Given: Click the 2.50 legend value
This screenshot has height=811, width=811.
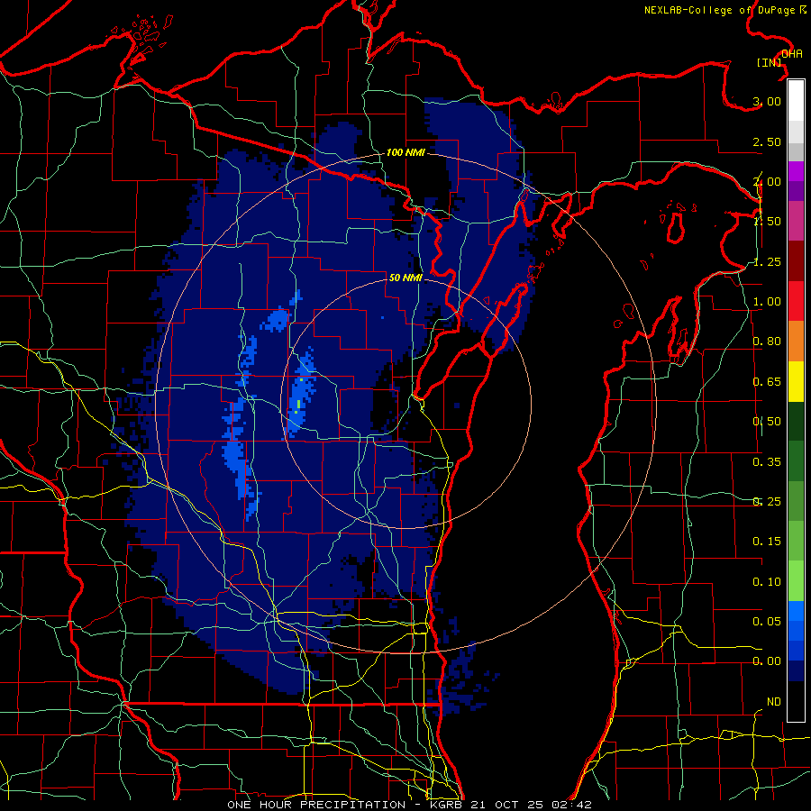Looking at the screenshot, I should [767, 141].
